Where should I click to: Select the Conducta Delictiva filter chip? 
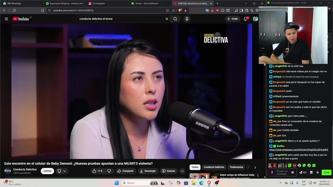214,167
